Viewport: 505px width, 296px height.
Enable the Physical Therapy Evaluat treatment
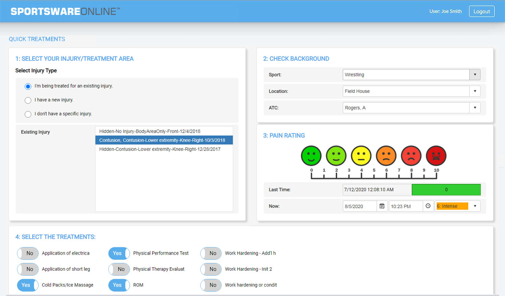119,269
